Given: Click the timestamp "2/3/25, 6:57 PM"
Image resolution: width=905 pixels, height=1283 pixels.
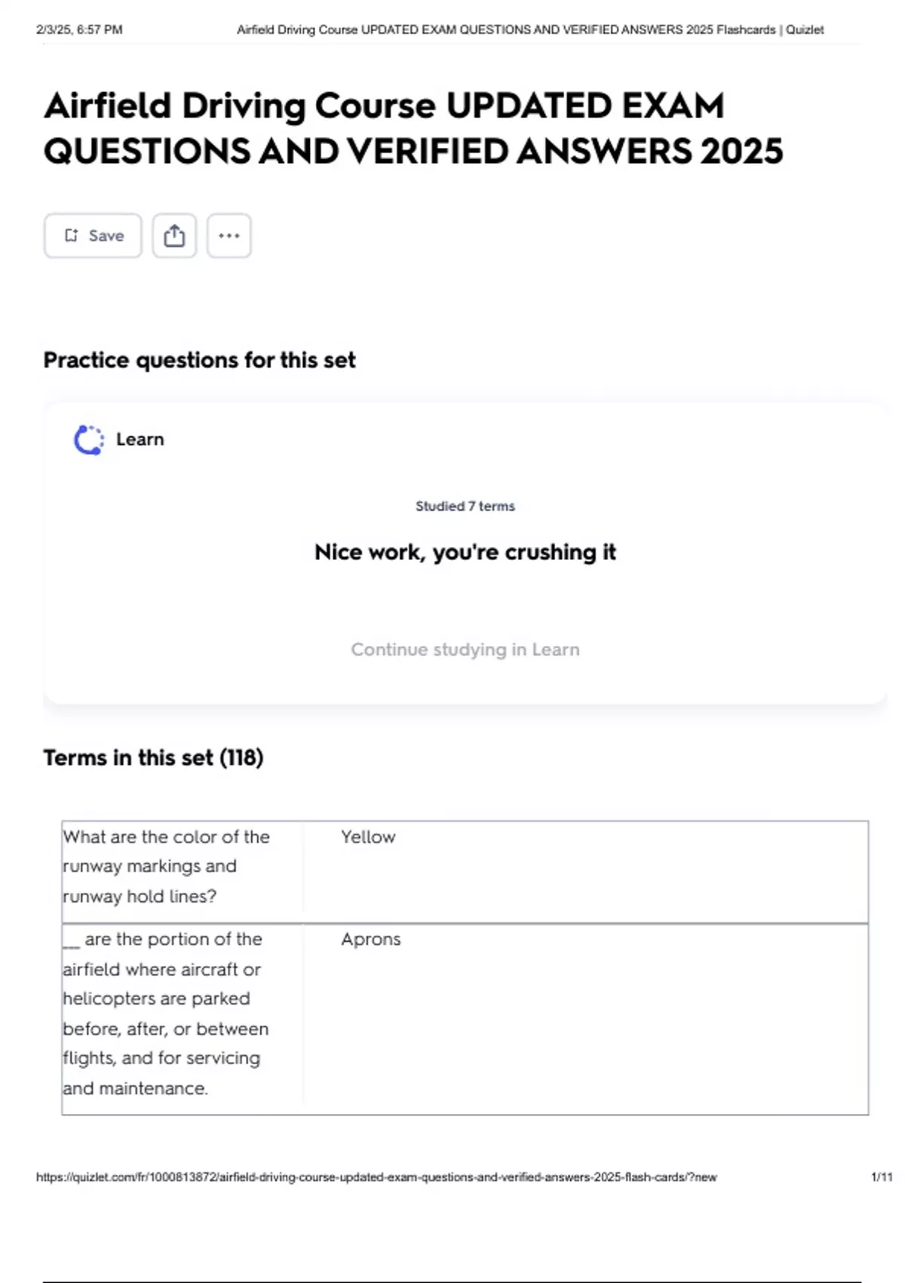Looking at the screenshot, I should pyautogui.click(x=80, y=29).
